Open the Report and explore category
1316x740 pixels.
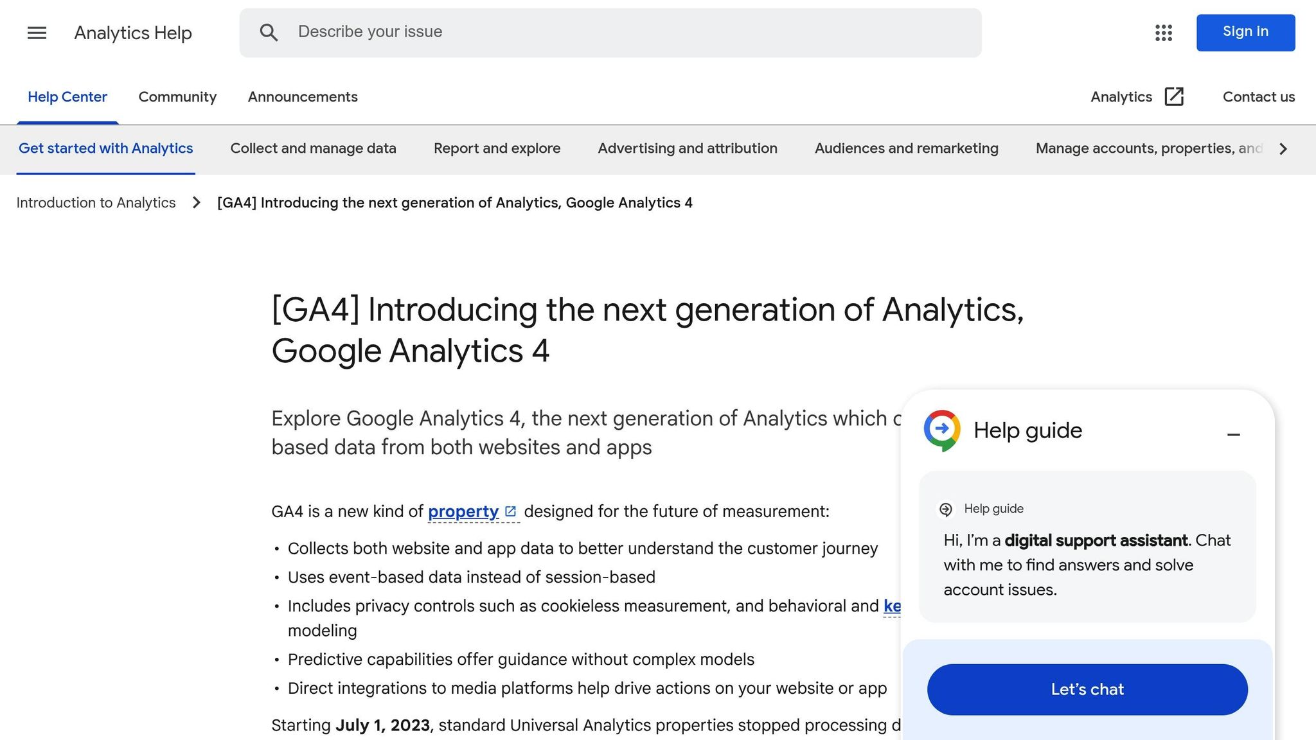[496, 148]
